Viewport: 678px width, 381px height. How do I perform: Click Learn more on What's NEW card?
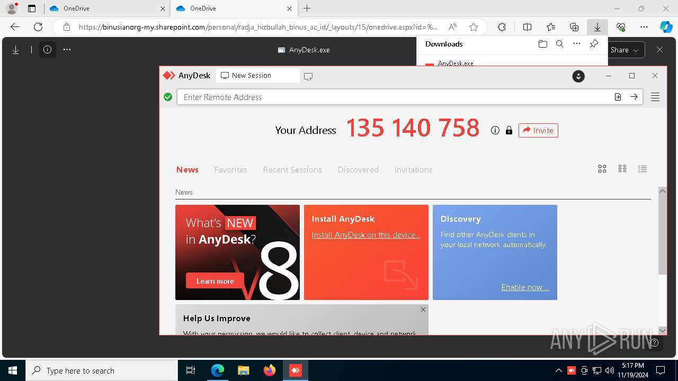click(215, 281)
